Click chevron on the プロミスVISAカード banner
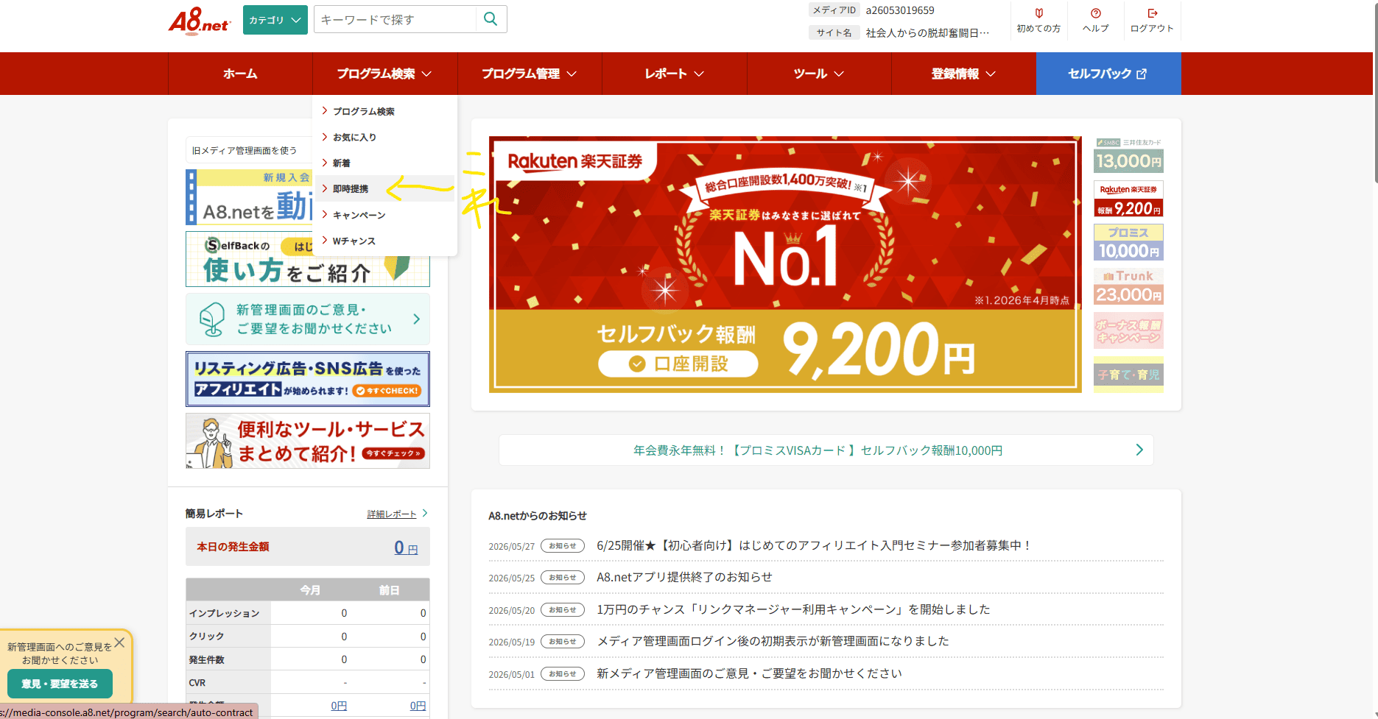 pyautogui.click(x=1139, y=450)
